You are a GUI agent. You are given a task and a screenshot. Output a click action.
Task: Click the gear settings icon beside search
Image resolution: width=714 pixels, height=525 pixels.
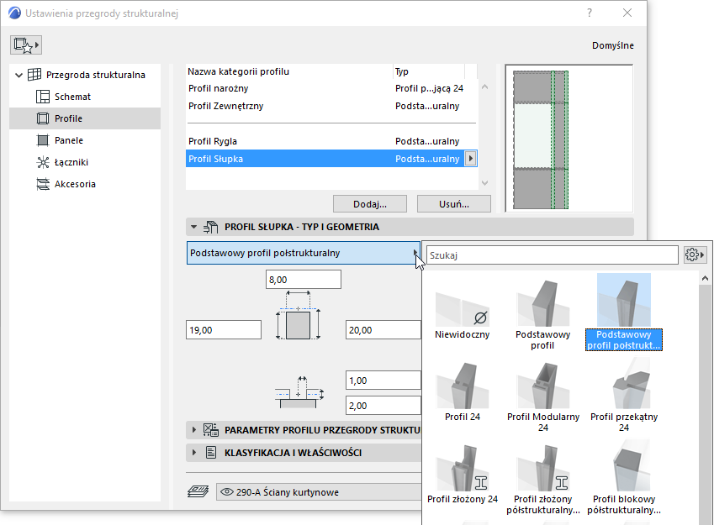(694, 255)
